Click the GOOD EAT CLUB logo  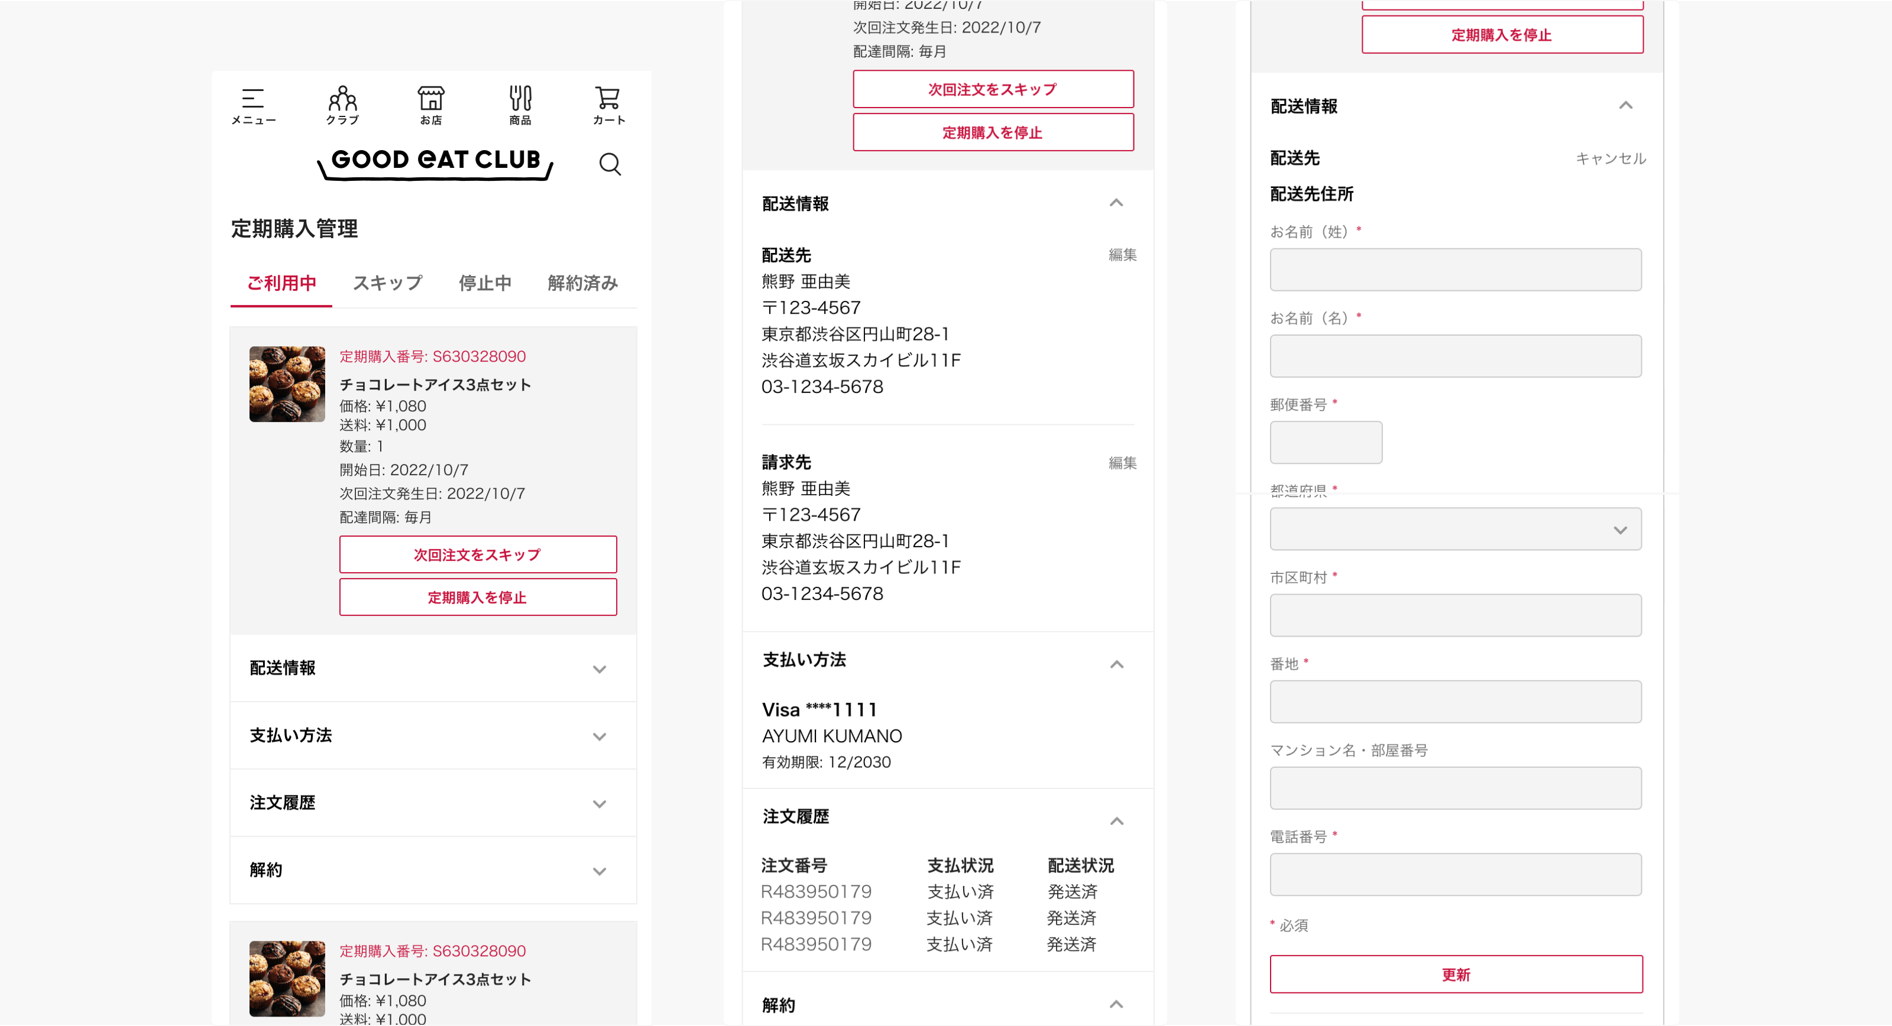coord(436,161)
